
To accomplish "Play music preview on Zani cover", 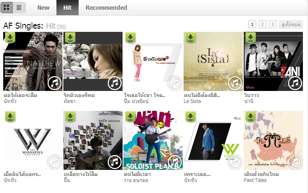I will click(x=295, y=83).
